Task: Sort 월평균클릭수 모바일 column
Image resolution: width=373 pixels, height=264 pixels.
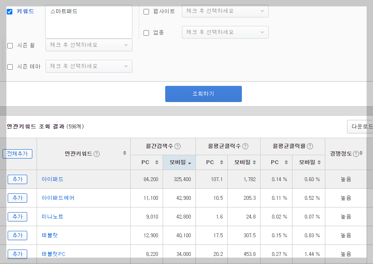Action: click(x=254, y=162)
